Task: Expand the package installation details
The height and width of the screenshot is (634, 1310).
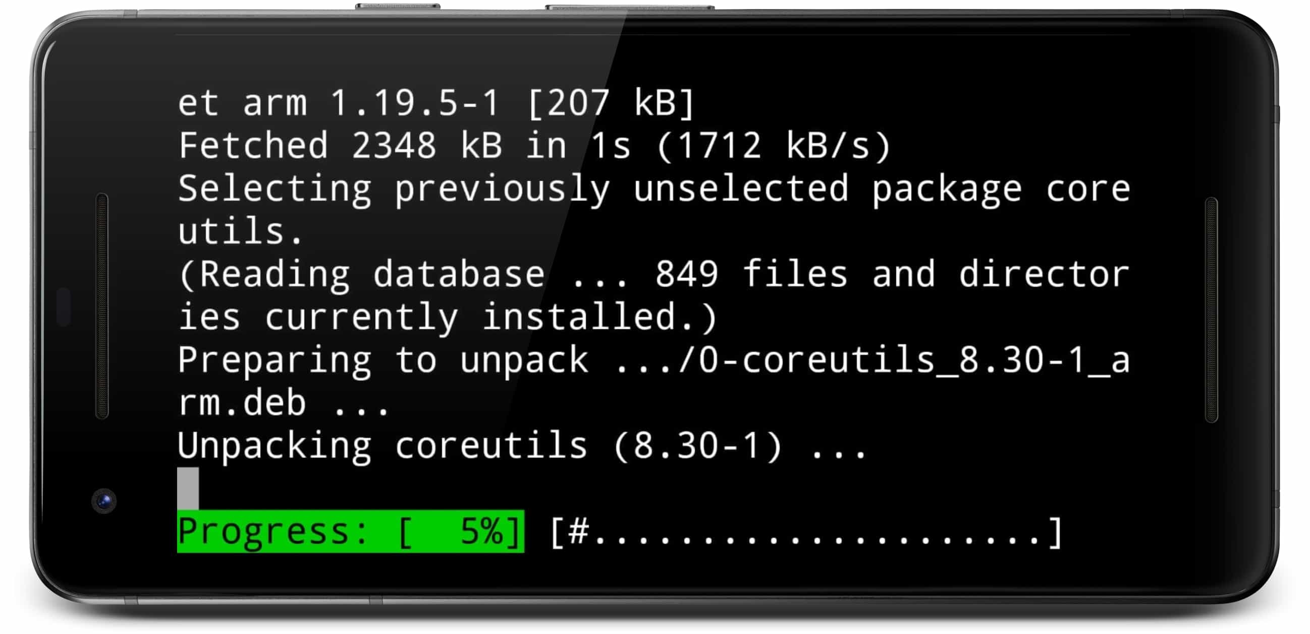Action: tap(655, 317)
